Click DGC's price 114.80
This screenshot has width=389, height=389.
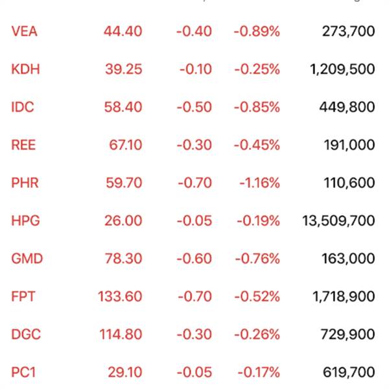click(120, 335)
